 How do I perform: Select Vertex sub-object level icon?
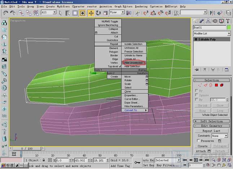200,85
